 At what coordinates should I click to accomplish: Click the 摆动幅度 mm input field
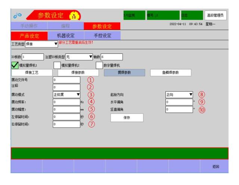[x=66, y=110]
